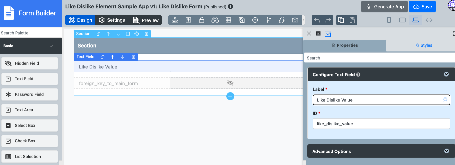
Task: Select the Properties tab
Action: click(345, 45)
